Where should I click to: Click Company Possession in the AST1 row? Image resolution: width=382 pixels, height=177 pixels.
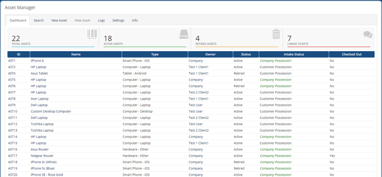click(275, 61)
